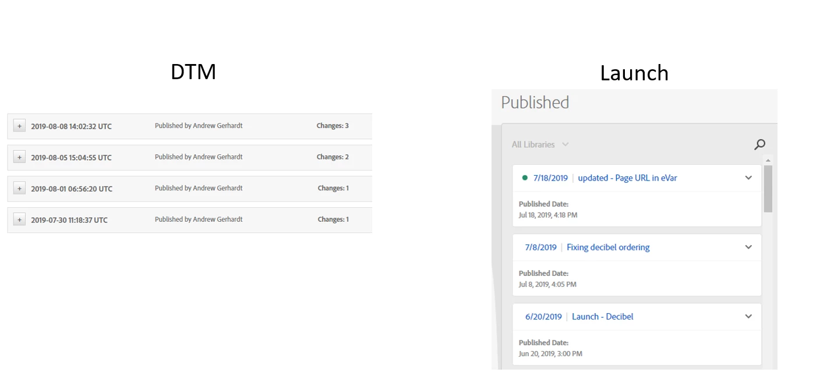Click the 'Jul 18, 2019, 4:18 PM' published date
The width and height of the screenshot is (813, 390).
pyautogui.click(x=548, y=215)
